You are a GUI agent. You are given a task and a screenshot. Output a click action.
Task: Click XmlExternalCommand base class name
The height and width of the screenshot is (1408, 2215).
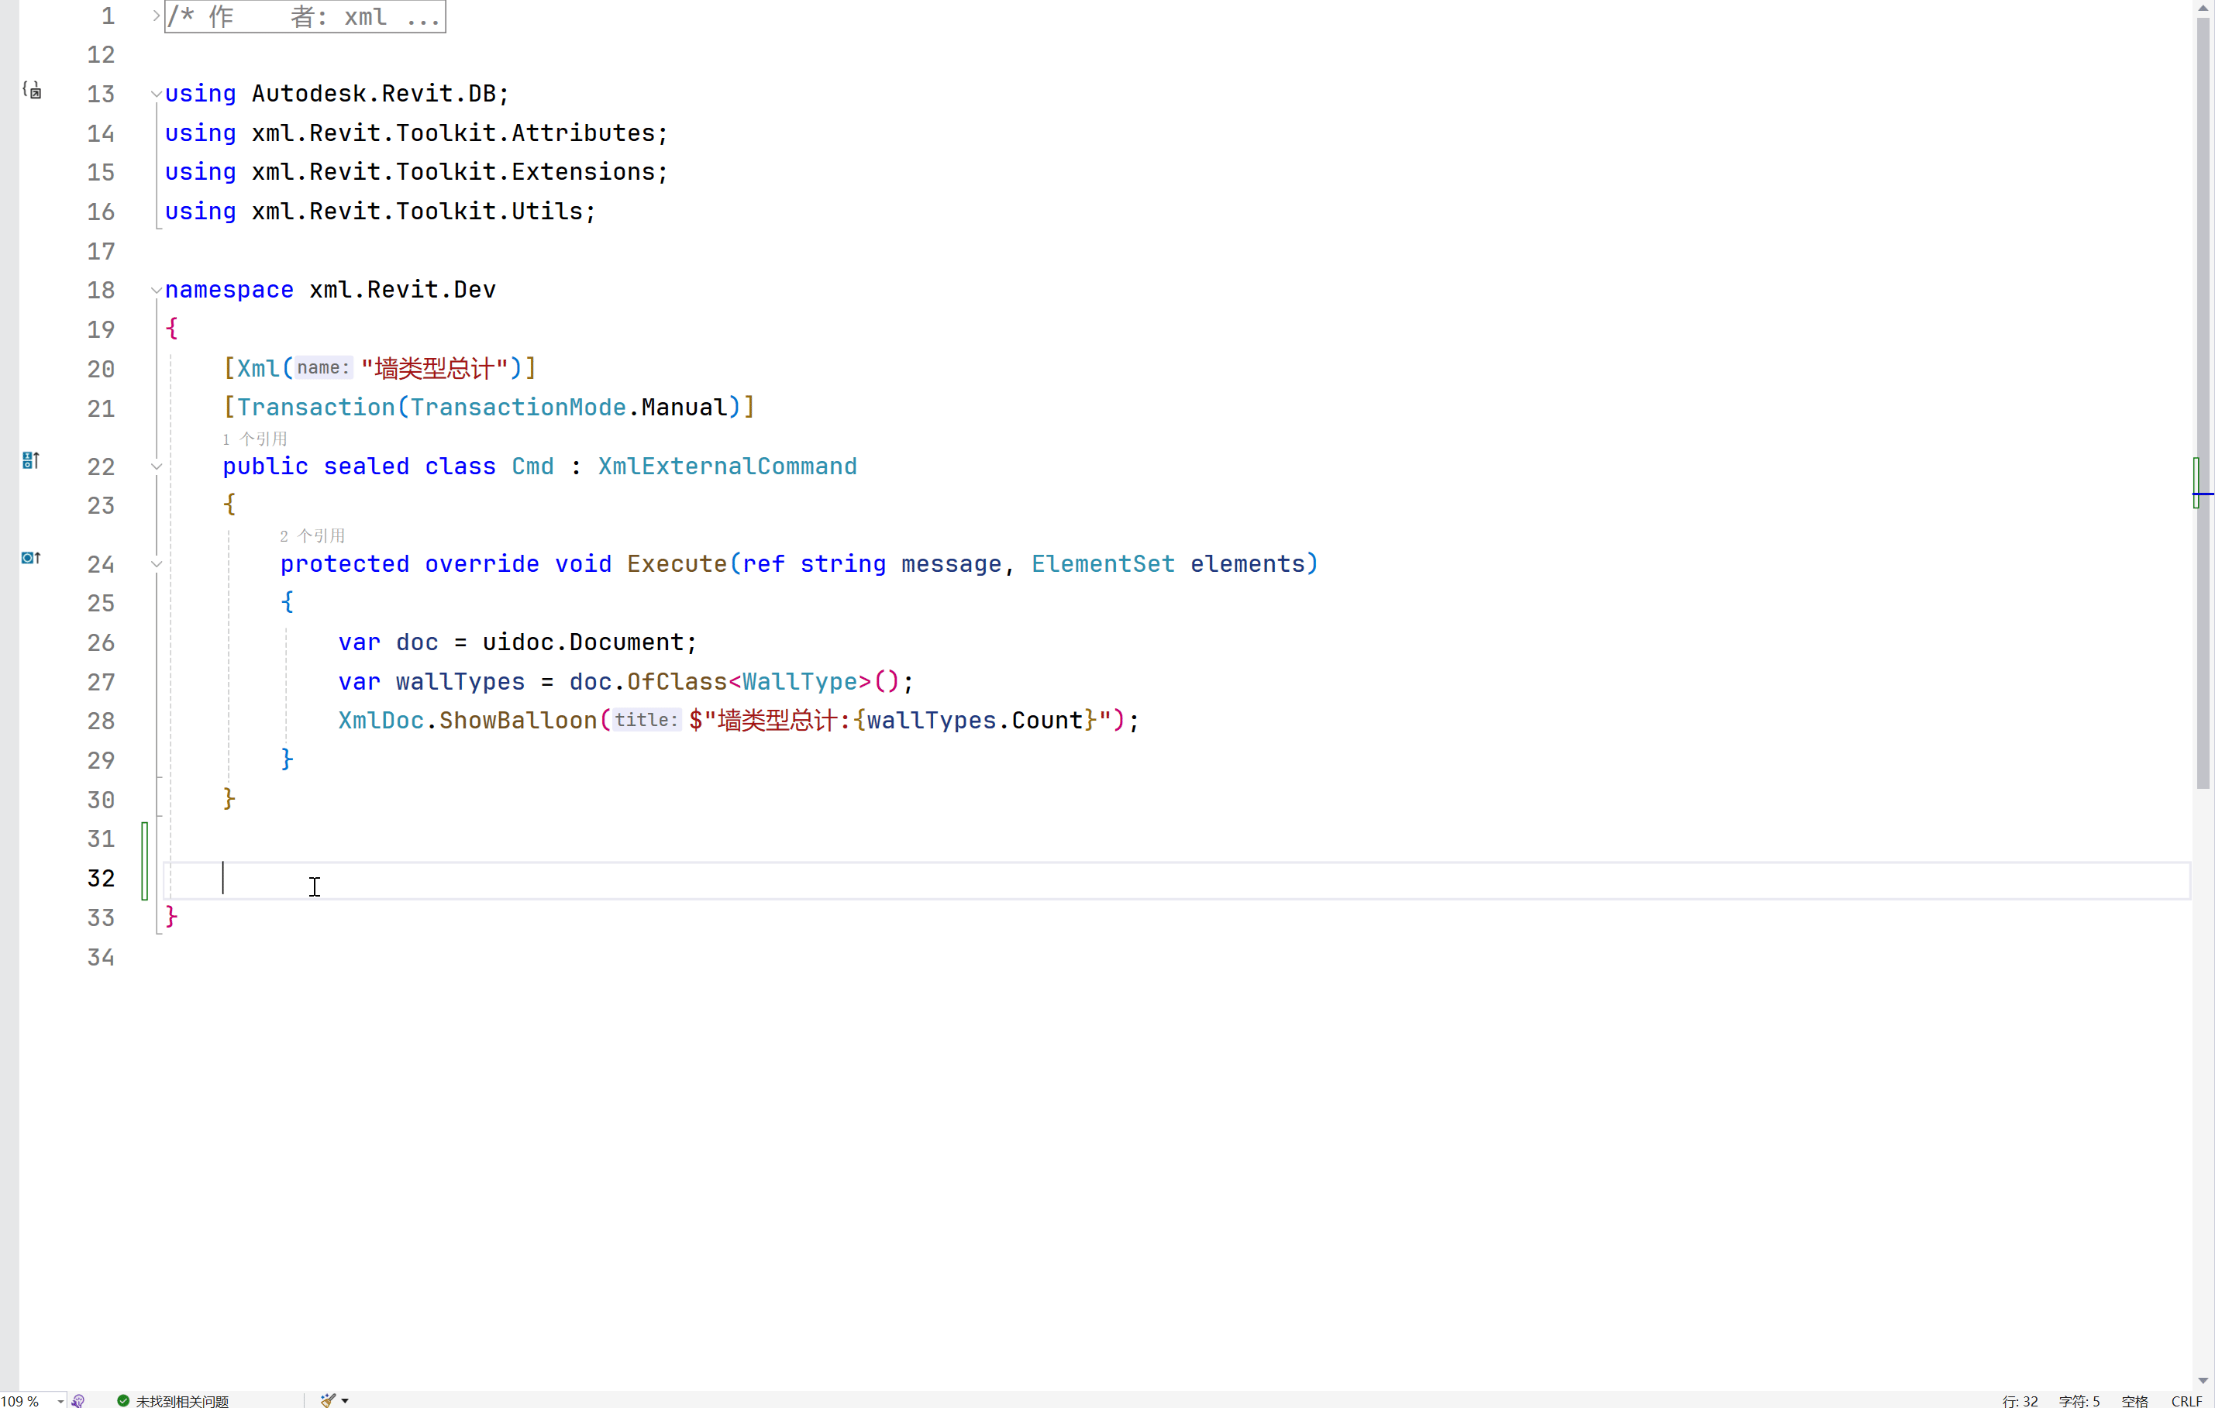click(x=727, y=467)
